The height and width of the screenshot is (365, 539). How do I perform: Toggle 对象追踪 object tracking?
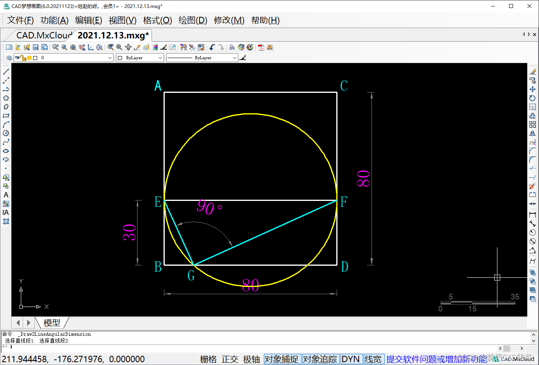tap(320, 359)
